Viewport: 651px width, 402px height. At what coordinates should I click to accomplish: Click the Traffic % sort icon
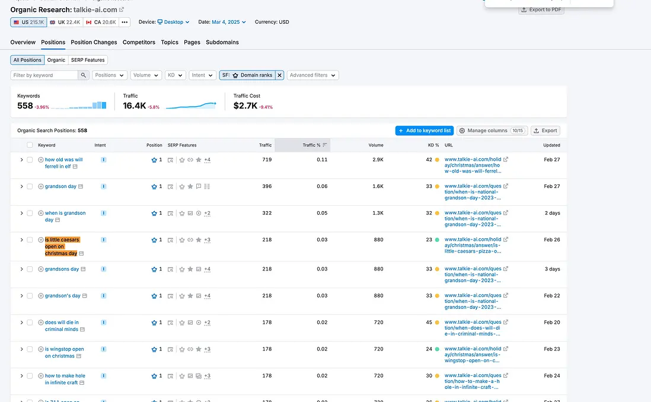coord(324,145)
